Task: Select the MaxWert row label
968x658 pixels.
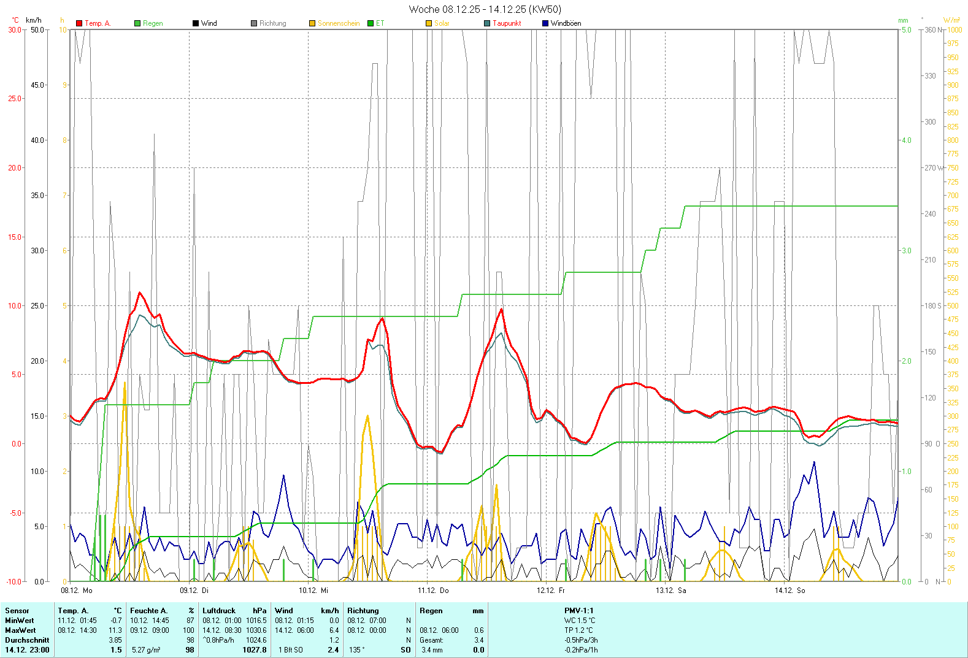Action: click(x=20, y=630)
